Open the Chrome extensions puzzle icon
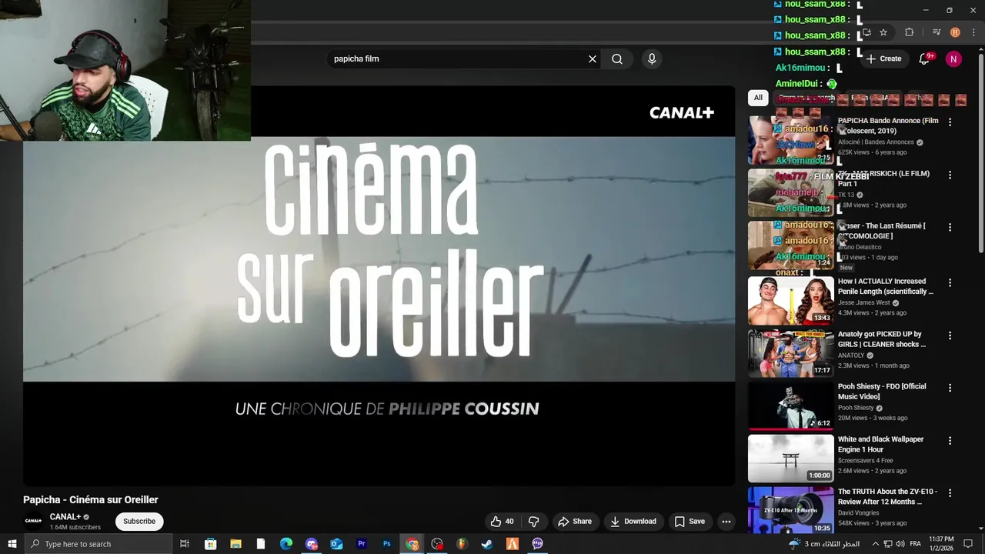 [x=910, y=32]
